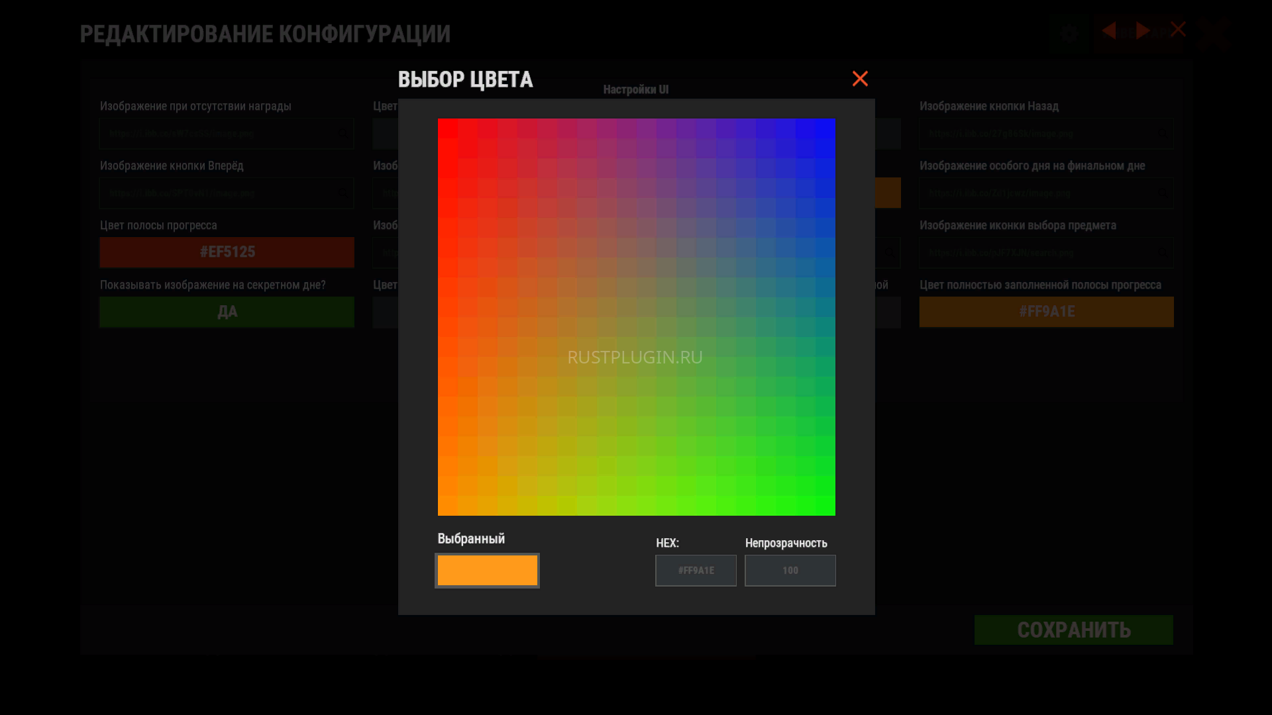Focus the HEX input field #FF9A1E
1272x715 pixels.
coord(696,571)
